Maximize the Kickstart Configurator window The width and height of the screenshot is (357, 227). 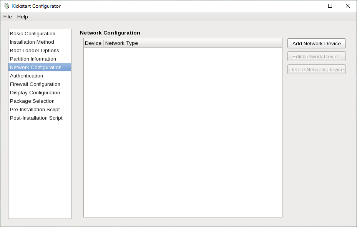330,6
